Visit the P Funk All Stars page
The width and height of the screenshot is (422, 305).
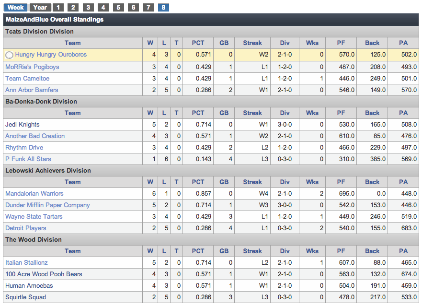coord(28,159)
